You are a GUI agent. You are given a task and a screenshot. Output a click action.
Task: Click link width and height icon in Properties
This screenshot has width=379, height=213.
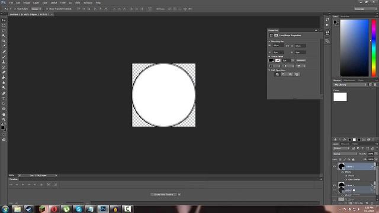[287, 46]
